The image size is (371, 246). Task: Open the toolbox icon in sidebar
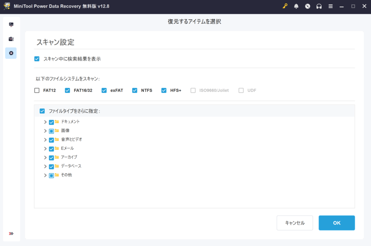click(11, 39)
